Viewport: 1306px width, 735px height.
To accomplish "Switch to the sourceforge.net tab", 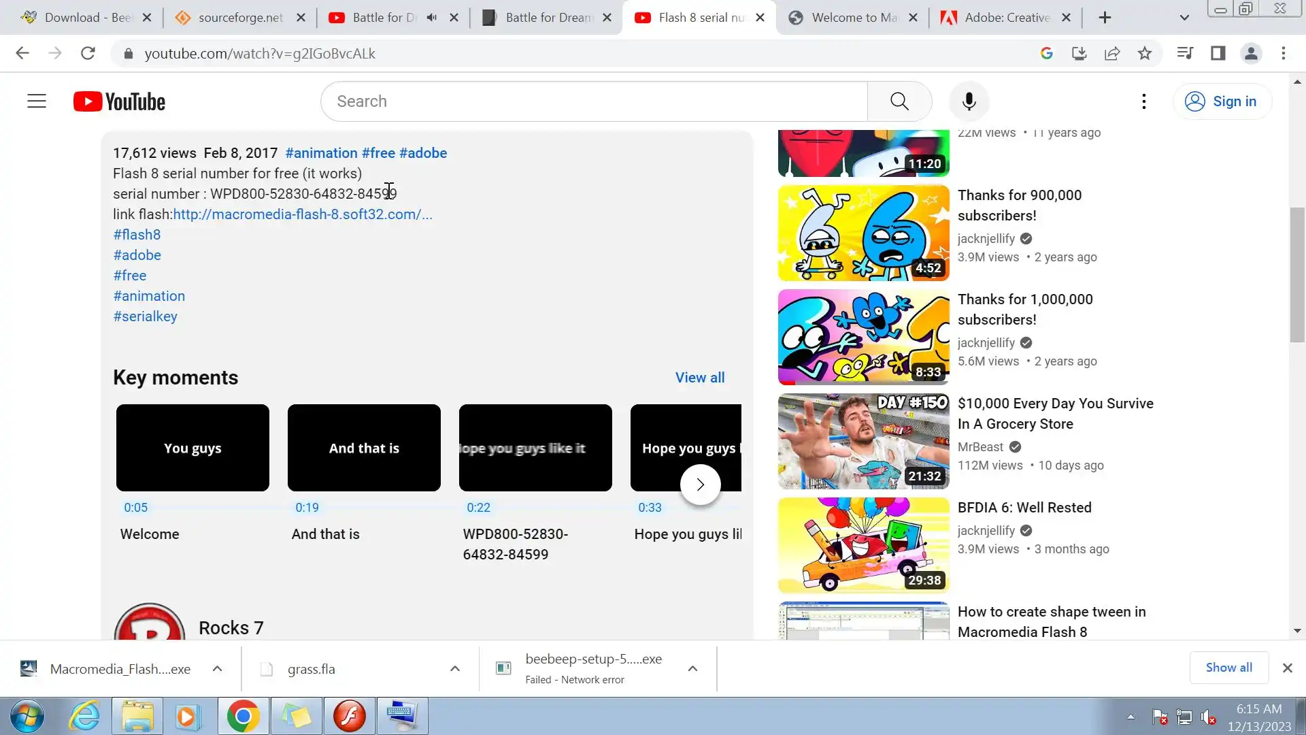I will [239, 18].
